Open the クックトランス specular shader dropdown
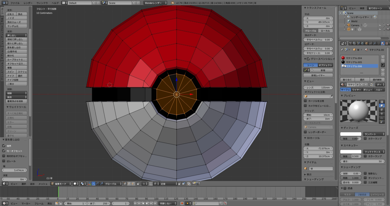This screenshot has width=390, height=206. click(373, 151)
